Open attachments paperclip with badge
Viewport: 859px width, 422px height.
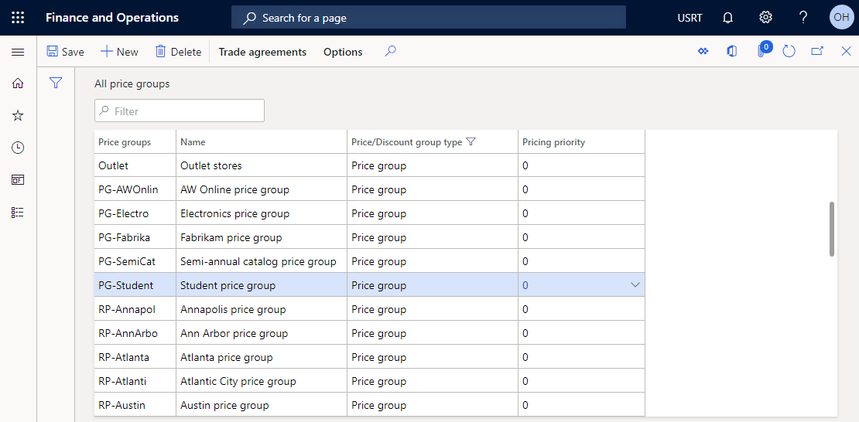click(x=762, y=50)
